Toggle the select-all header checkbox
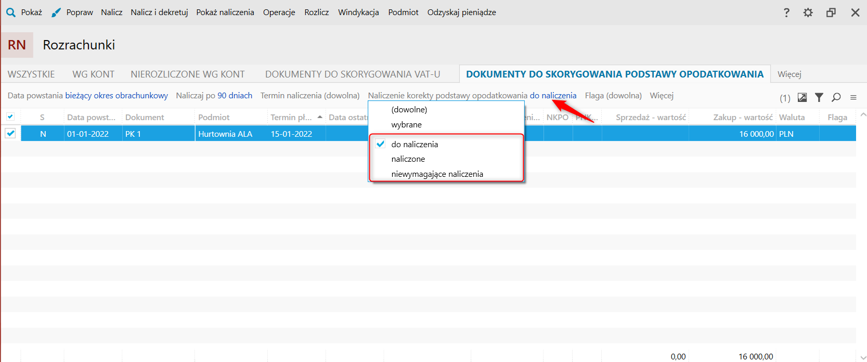The image size is (867, 362). (10, 117)
